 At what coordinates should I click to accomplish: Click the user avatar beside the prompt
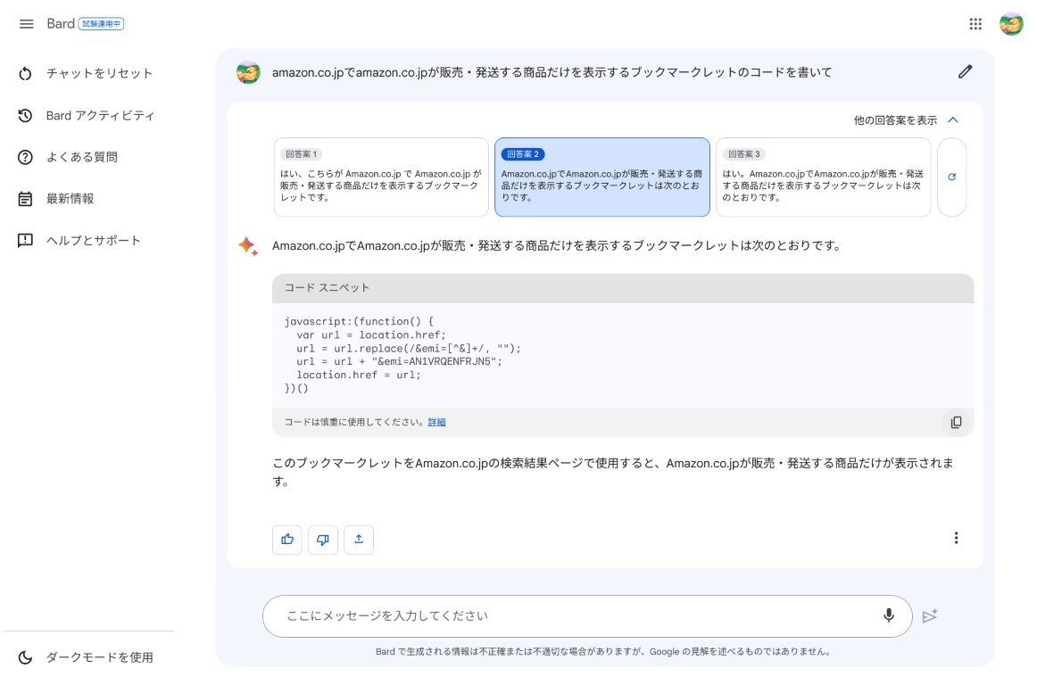point(248,72)
